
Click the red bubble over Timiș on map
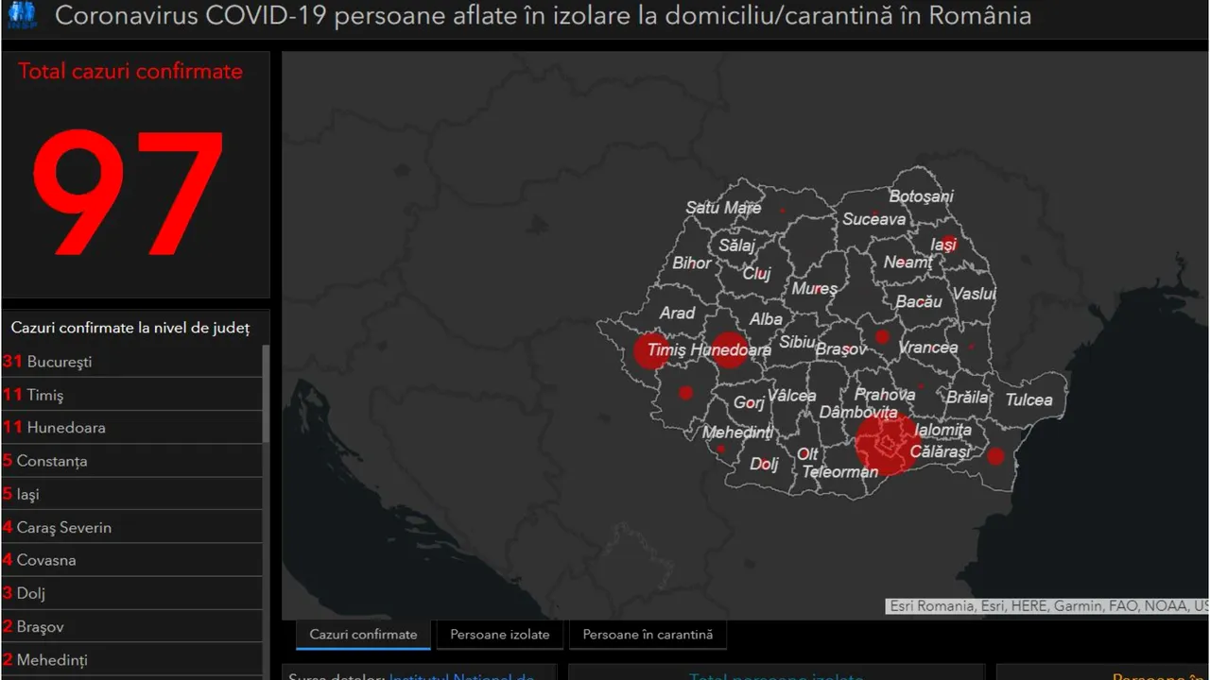[x=650, y=350]
